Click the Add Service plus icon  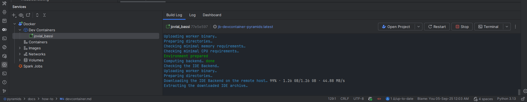[14, 15]
